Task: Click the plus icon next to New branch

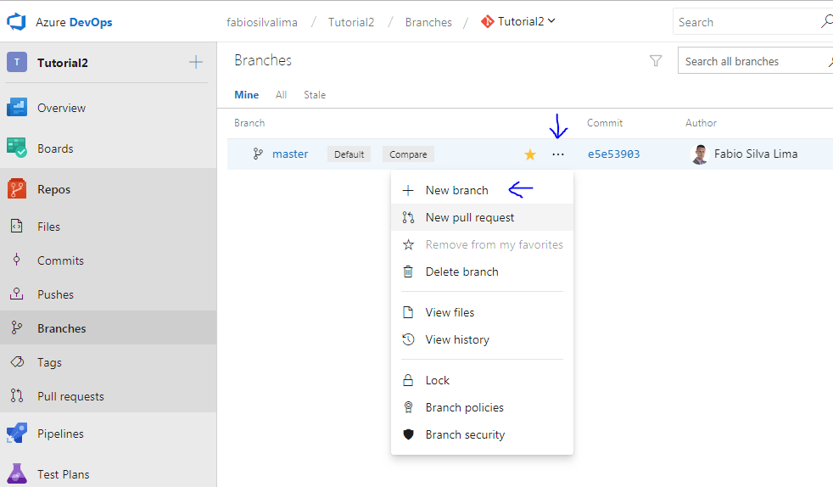Action: pyautogui.click(x=408, y=190)
